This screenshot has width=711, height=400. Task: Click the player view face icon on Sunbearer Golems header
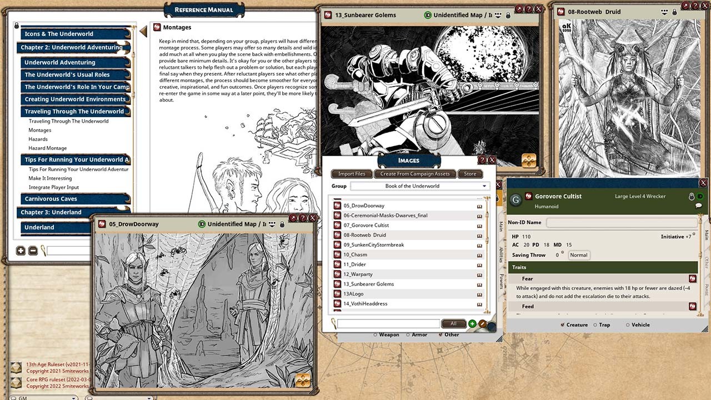498,15
